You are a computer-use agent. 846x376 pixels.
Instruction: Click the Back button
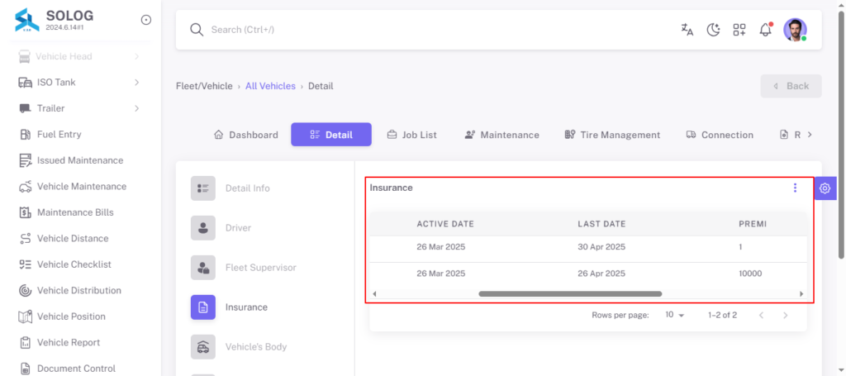(791, 86)
